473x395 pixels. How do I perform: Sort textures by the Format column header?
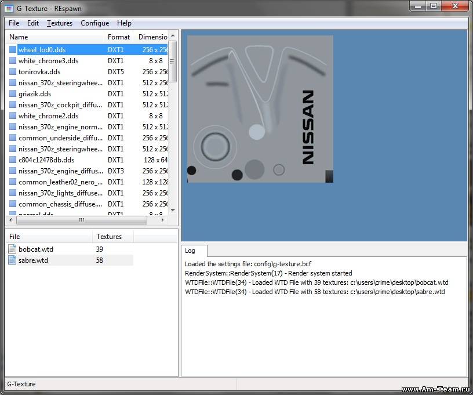click(119, 37)
